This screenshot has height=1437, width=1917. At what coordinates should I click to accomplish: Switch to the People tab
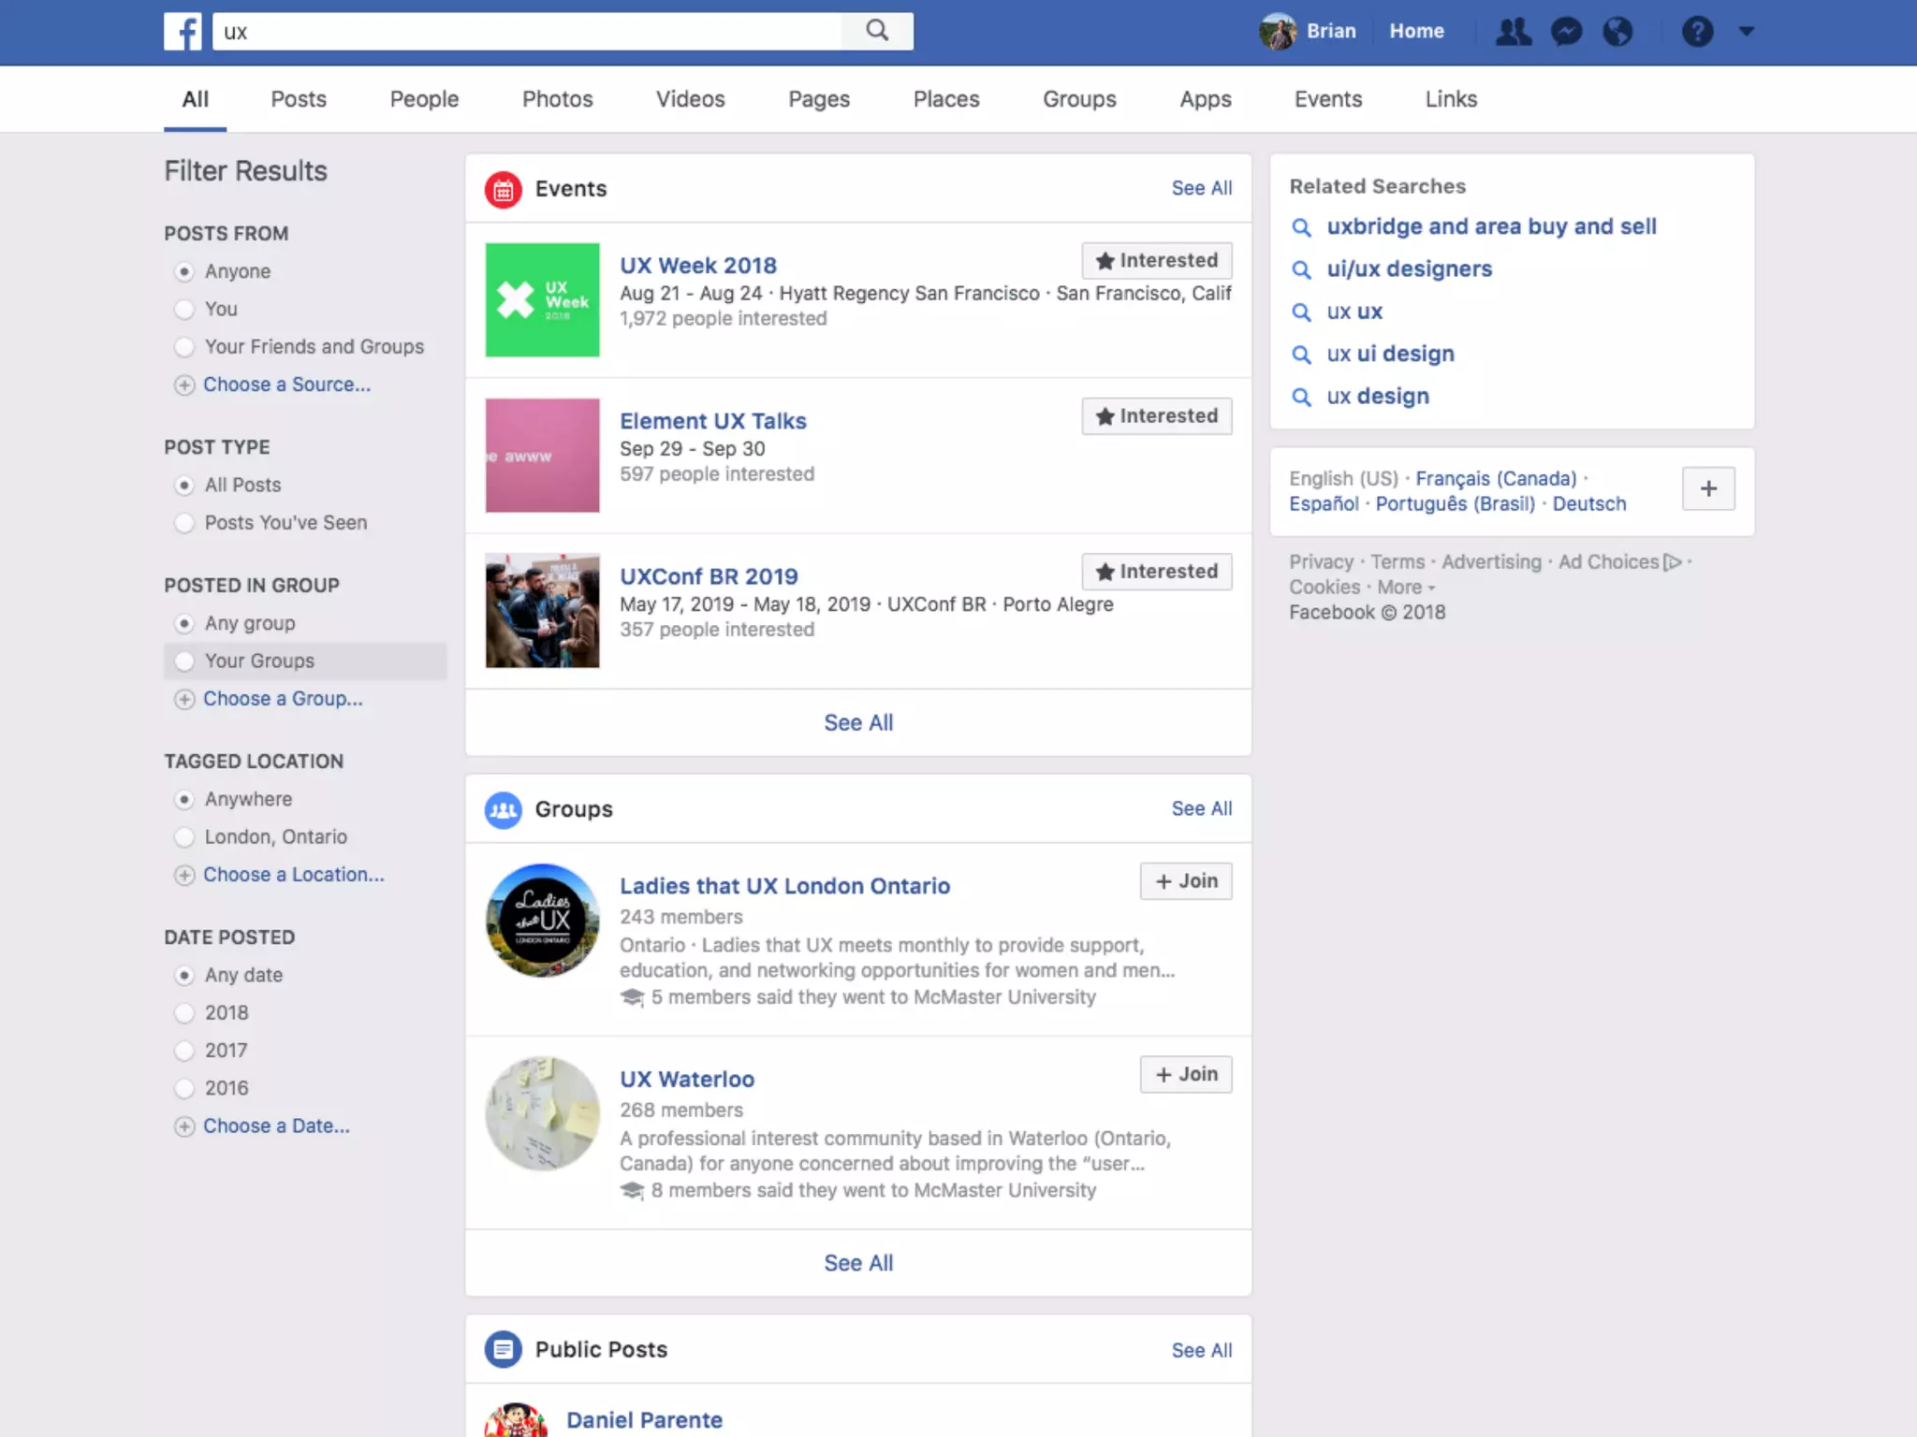424,99
